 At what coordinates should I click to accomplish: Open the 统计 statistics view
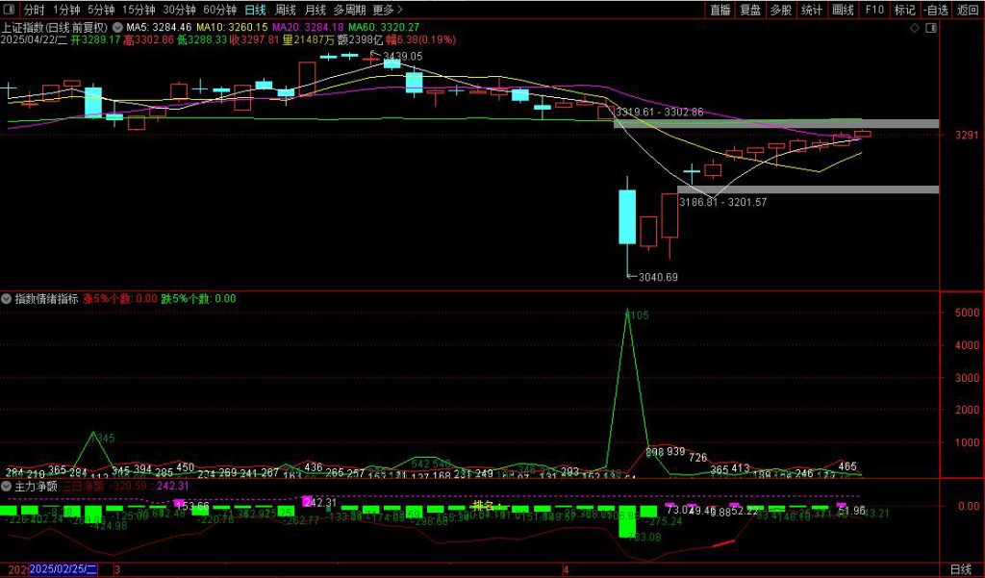point(812,10)
